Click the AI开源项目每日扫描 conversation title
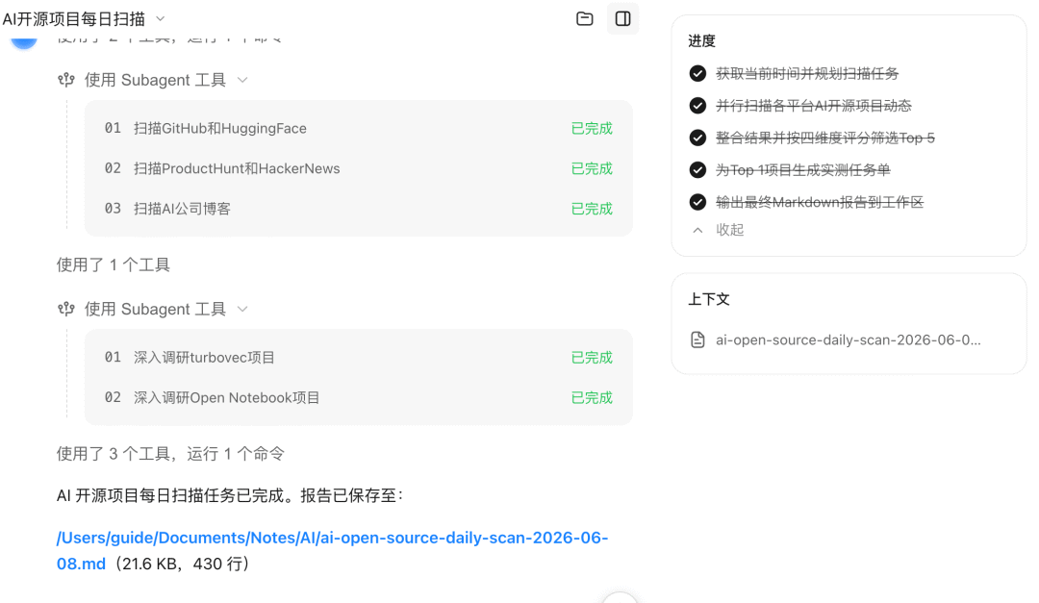Image resolution: width=1039 pixels, height=603 pixels. click(73, 19)
